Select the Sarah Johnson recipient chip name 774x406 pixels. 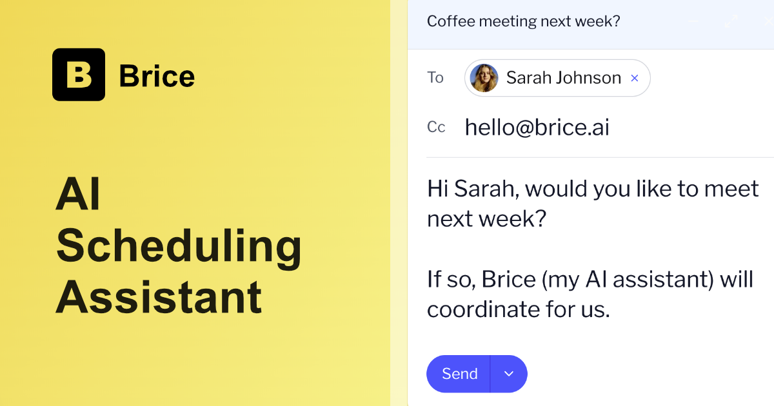[563, 78]
